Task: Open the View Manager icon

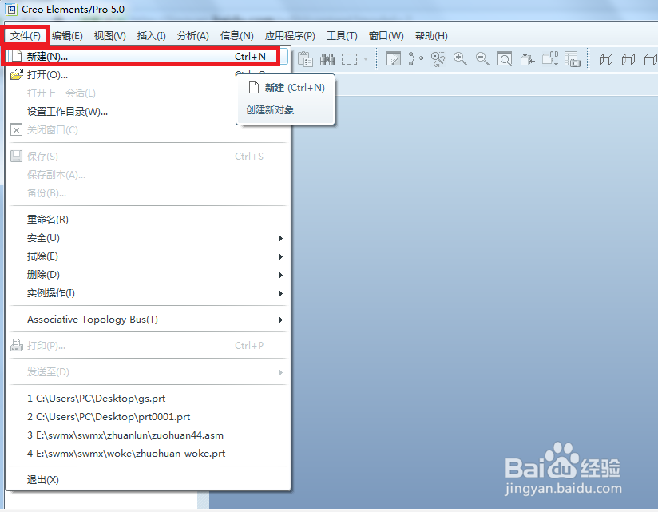Action: point(573,59)
